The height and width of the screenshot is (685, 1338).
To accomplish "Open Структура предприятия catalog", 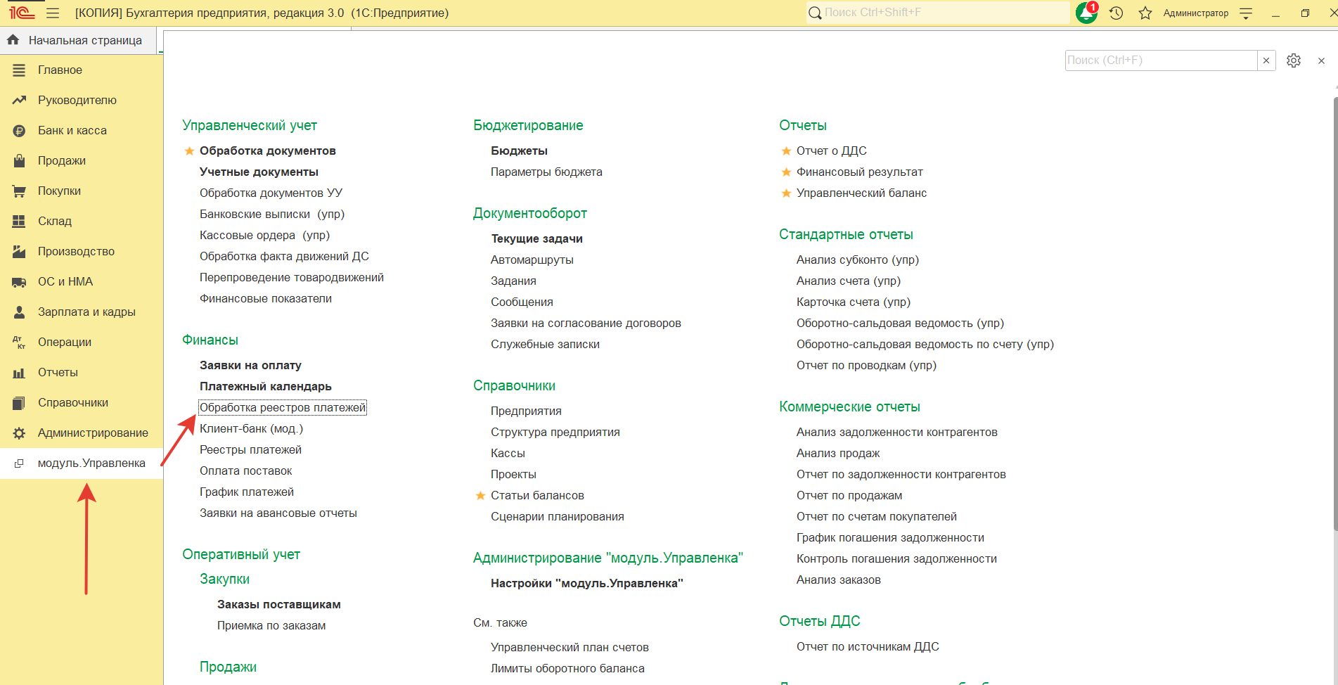I will click(555, 432).
